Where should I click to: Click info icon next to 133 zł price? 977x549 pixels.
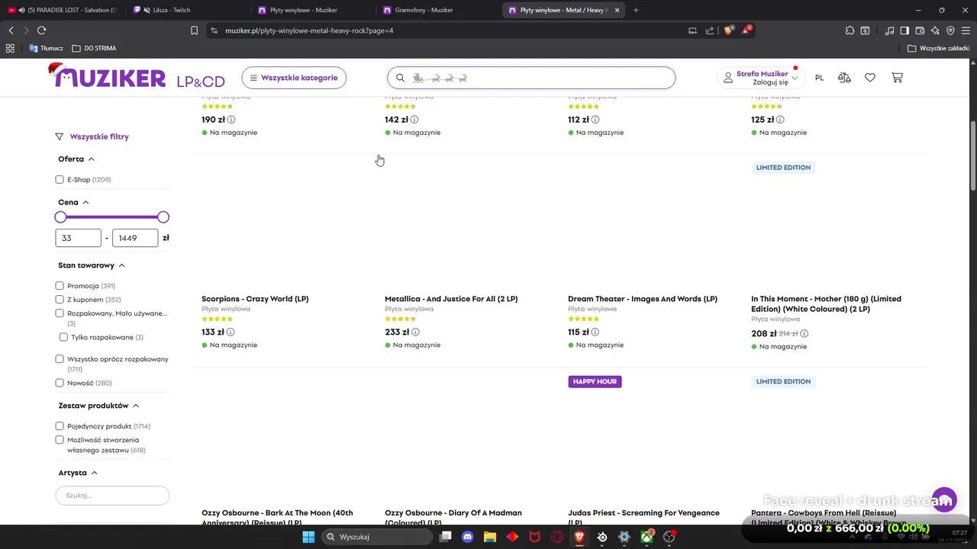click(231, 332)
